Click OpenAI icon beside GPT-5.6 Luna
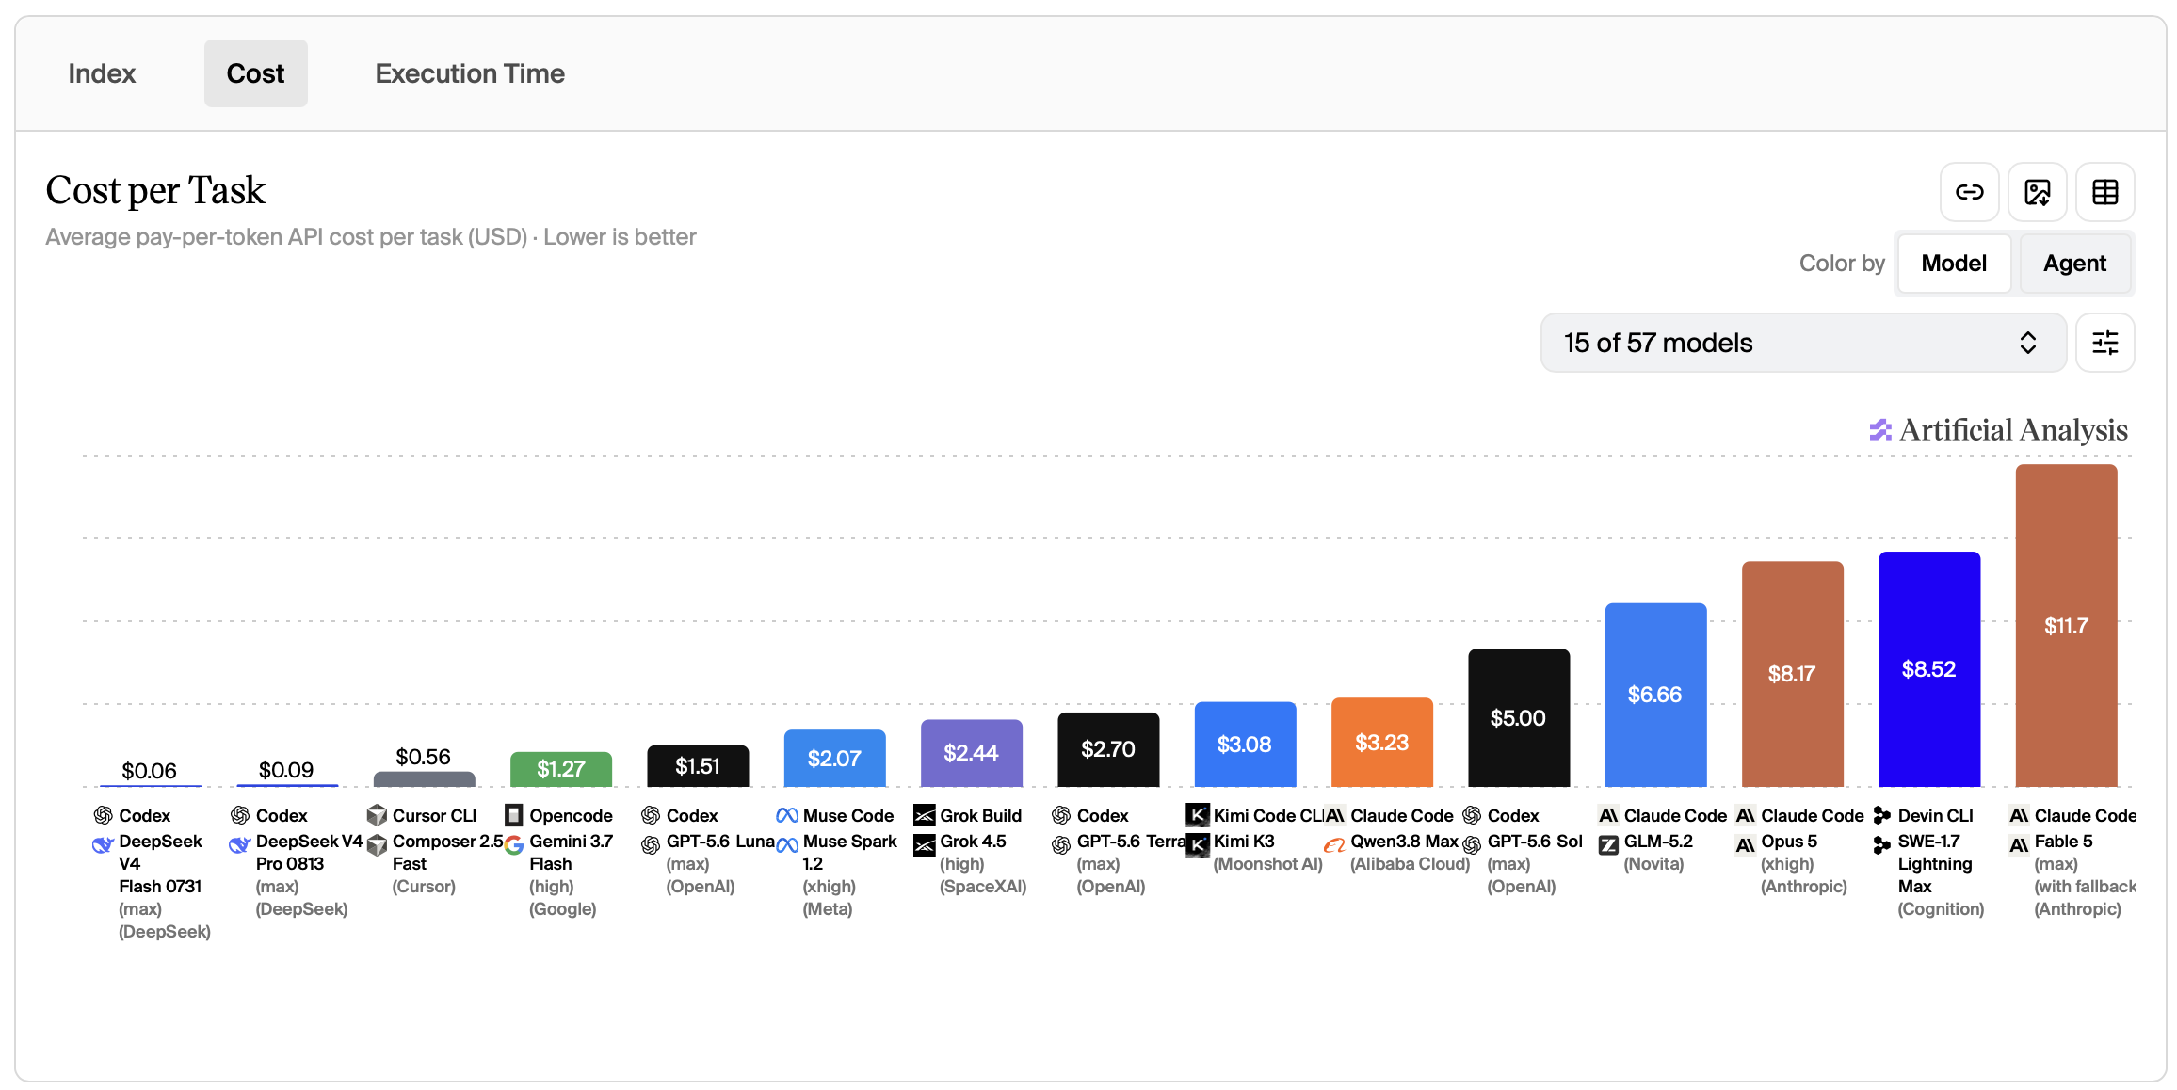Screen dimensions: 2177x1090 click(x=651, y=844)
